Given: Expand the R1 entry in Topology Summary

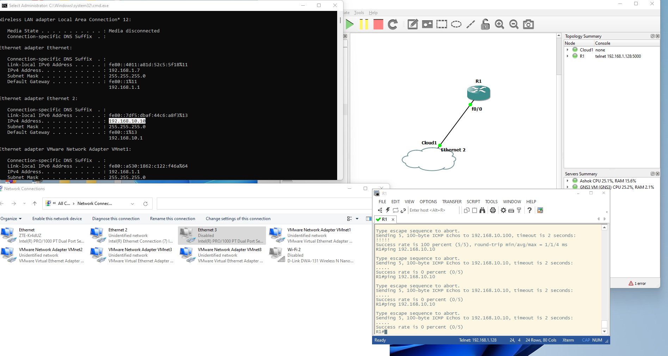Looking at the screenshot, I should tap(567, 56).
